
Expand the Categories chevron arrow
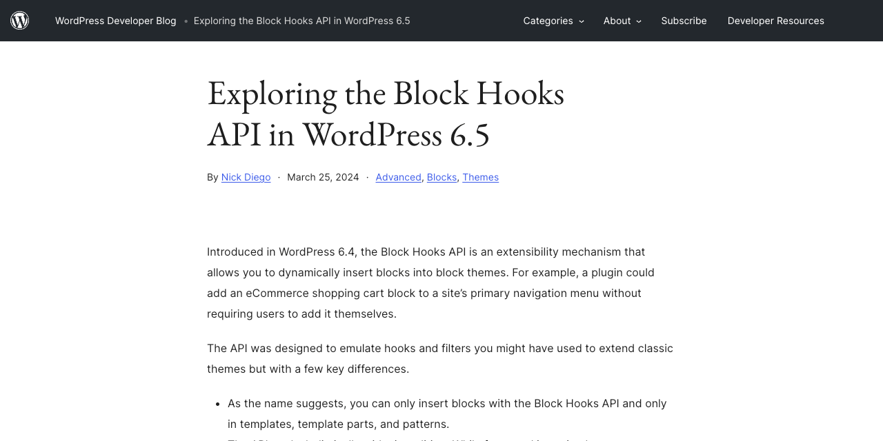[x=582, y=21]
